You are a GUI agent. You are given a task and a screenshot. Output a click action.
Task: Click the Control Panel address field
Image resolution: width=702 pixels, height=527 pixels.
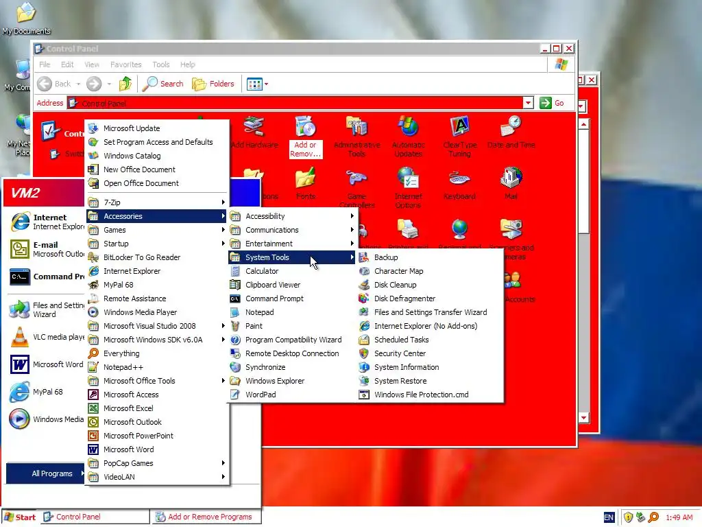[x=295, y=104]
